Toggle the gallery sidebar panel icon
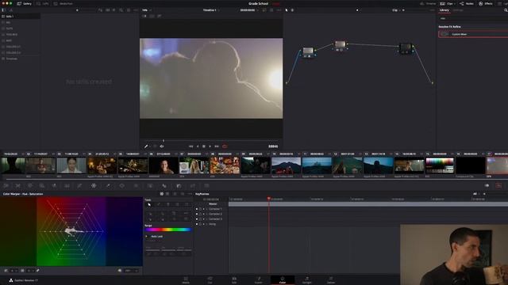The image size is (508, 285). click(x=3, y=10)
